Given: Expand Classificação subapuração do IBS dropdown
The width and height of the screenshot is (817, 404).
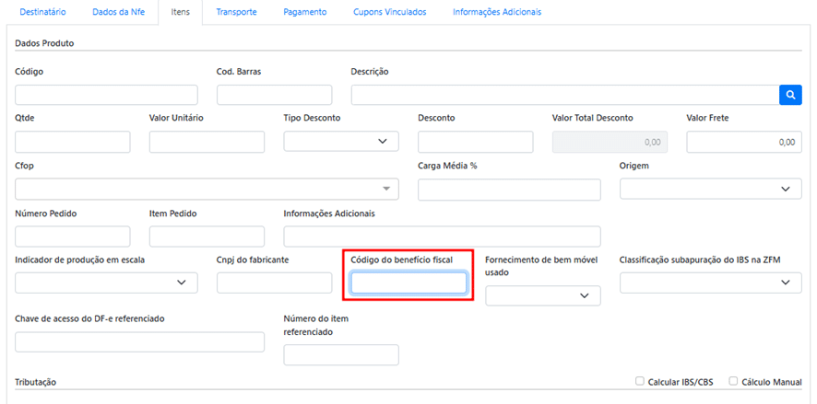Looking at the screenshot, I should tap(710, 283).
